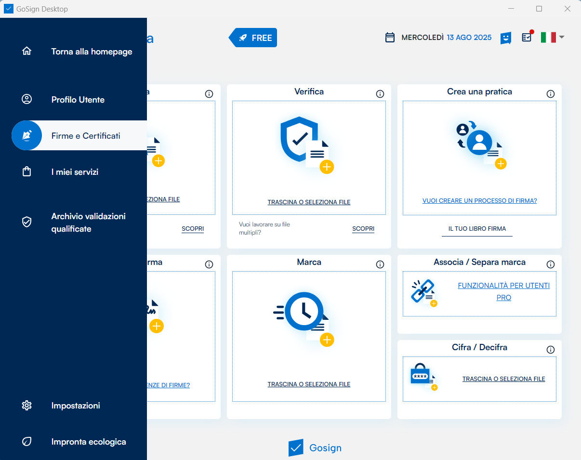The width and height of the screenshot is (581, 460).
Task: Follow the Funzionalità per utenti PRO link
Action: 503,291
